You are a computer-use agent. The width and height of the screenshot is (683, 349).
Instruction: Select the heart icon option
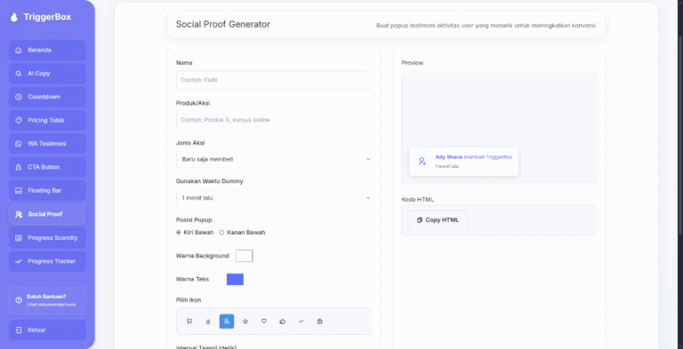(x=264, y=321)
